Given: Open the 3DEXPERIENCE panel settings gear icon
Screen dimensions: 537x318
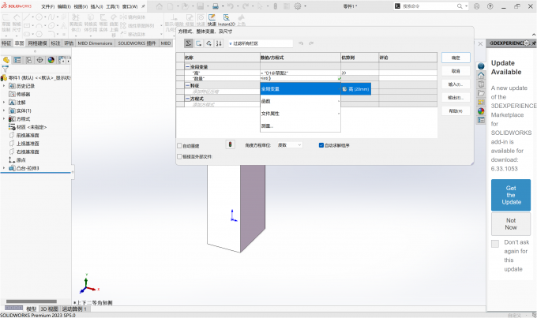Looking at the screenshot, I should pyautogui.click(x=527, y=43).
